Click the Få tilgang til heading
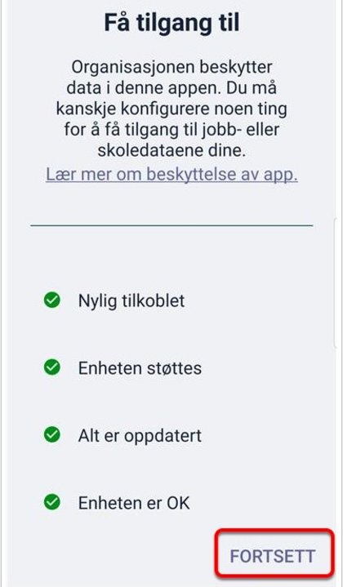The height and width of the screenshot is (587, 343). click(x=171, y=23)
